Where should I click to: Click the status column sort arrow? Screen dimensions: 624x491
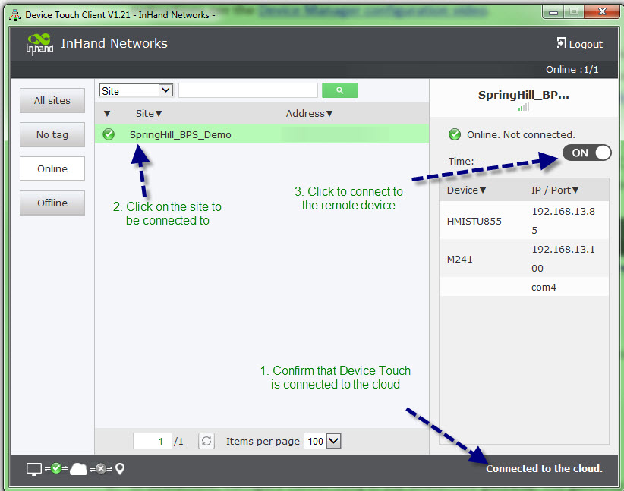(106, 113)
